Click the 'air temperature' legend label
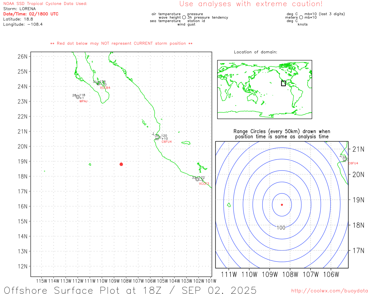Screen dimensions: 368x294 (166, 14)
